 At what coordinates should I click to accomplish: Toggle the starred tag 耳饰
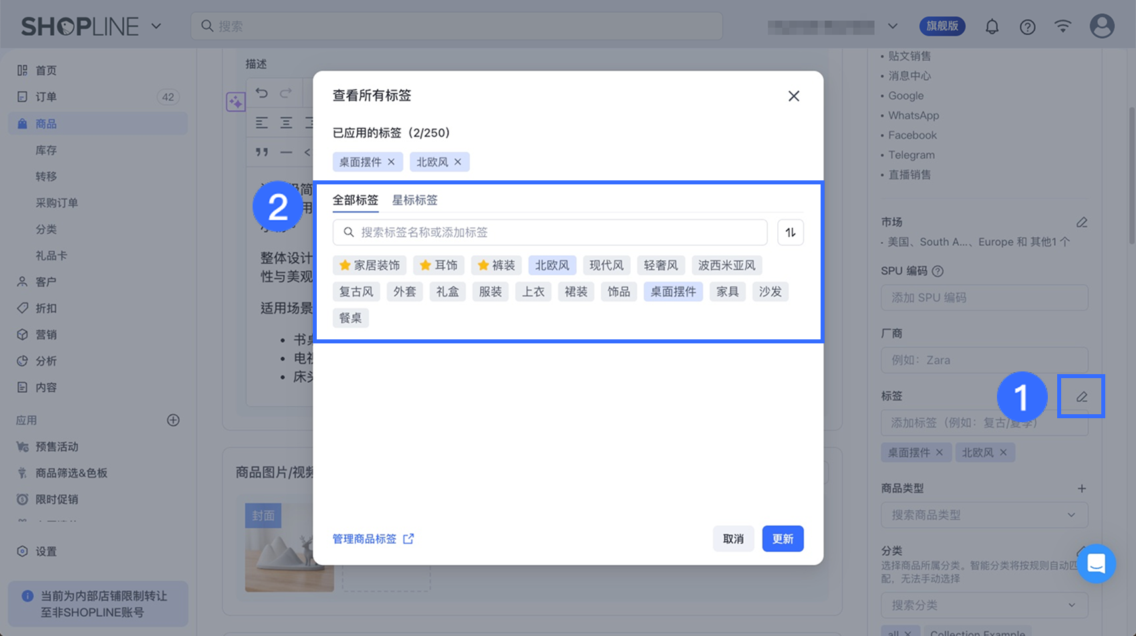pos(438,265)
